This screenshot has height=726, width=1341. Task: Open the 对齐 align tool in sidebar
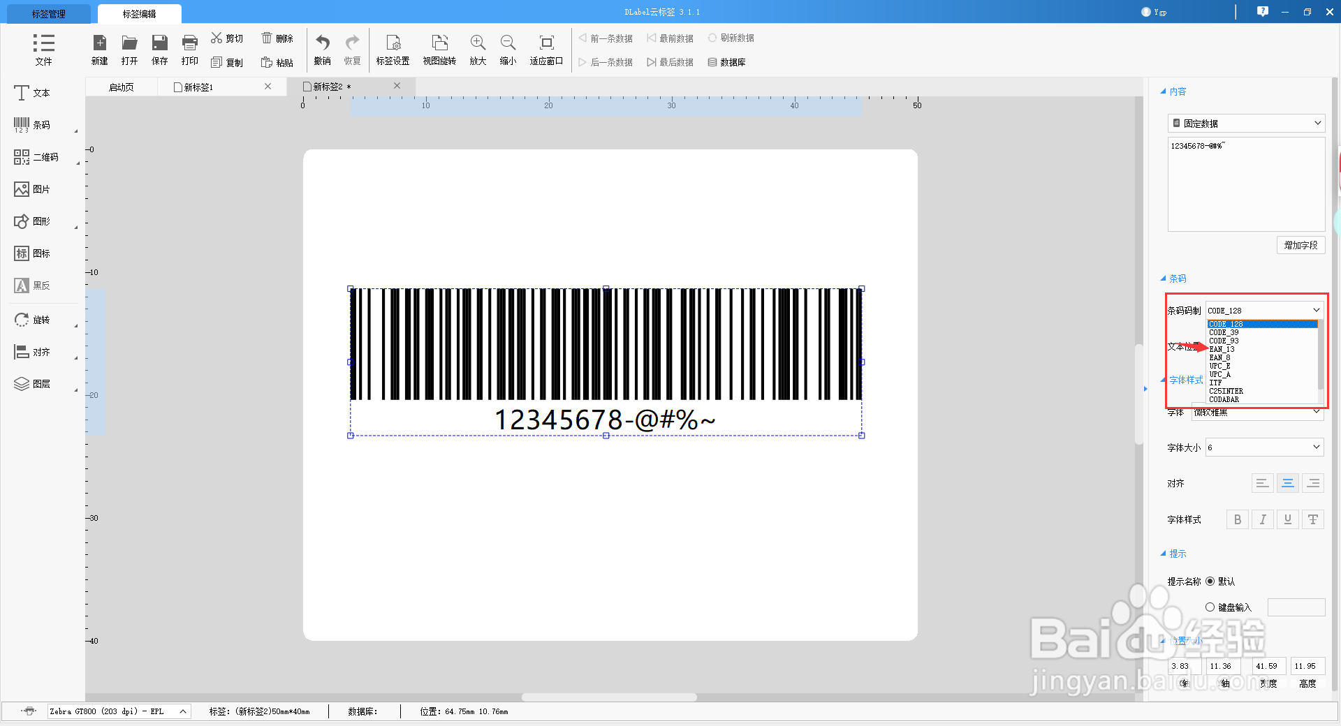pyautogui.click(x=32, y=352)
